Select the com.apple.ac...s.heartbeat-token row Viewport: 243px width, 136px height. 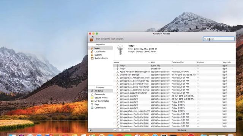point(174,84)
